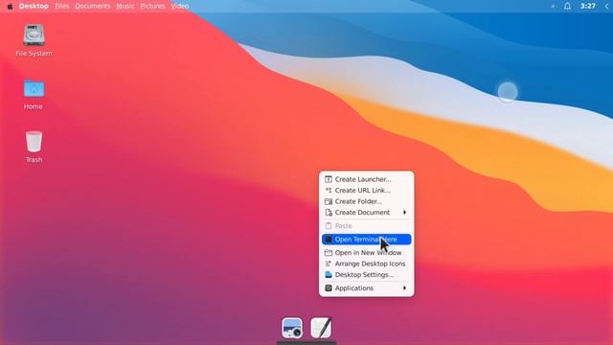The width and height of the screenshot is (613, 345).
Task: Choose Create Launcher... from context menu
Action: [x=366, y=179]
